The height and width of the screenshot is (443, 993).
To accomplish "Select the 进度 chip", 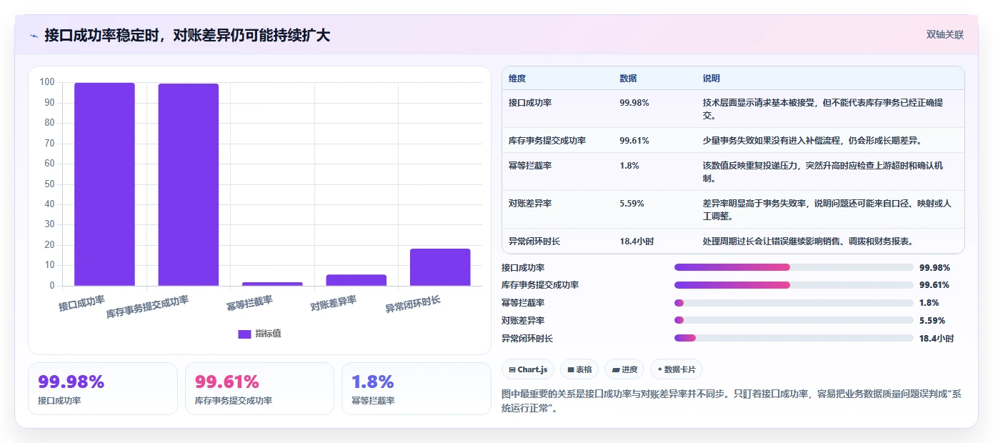I will coord(624,369).
